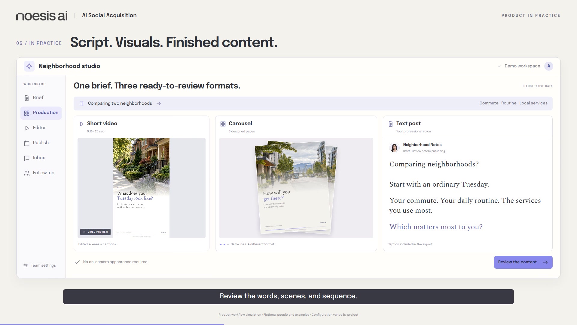Click the Neighborhood studio title
This screenshot has height=325, width=577.
pos(69,66)
